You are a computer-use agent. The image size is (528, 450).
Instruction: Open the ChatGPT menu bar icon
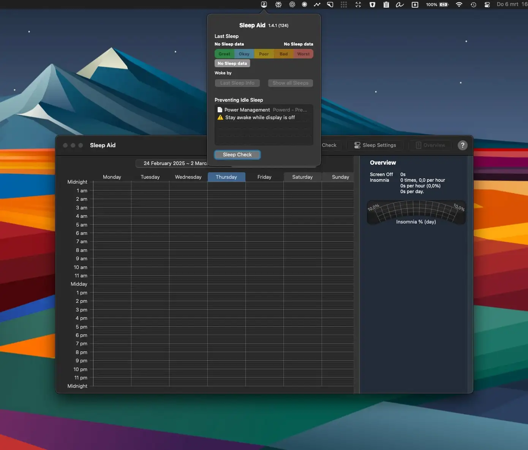(x=292, y=5)
